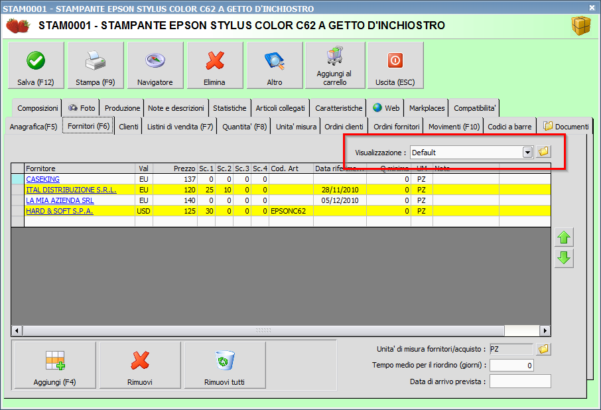Switch to the Anagrafica(F5) tab
The width and height of the screenshot is (601, 410).
(33, 127)
